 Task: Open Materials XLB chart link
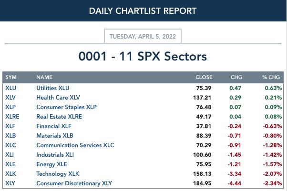point(55,136)
